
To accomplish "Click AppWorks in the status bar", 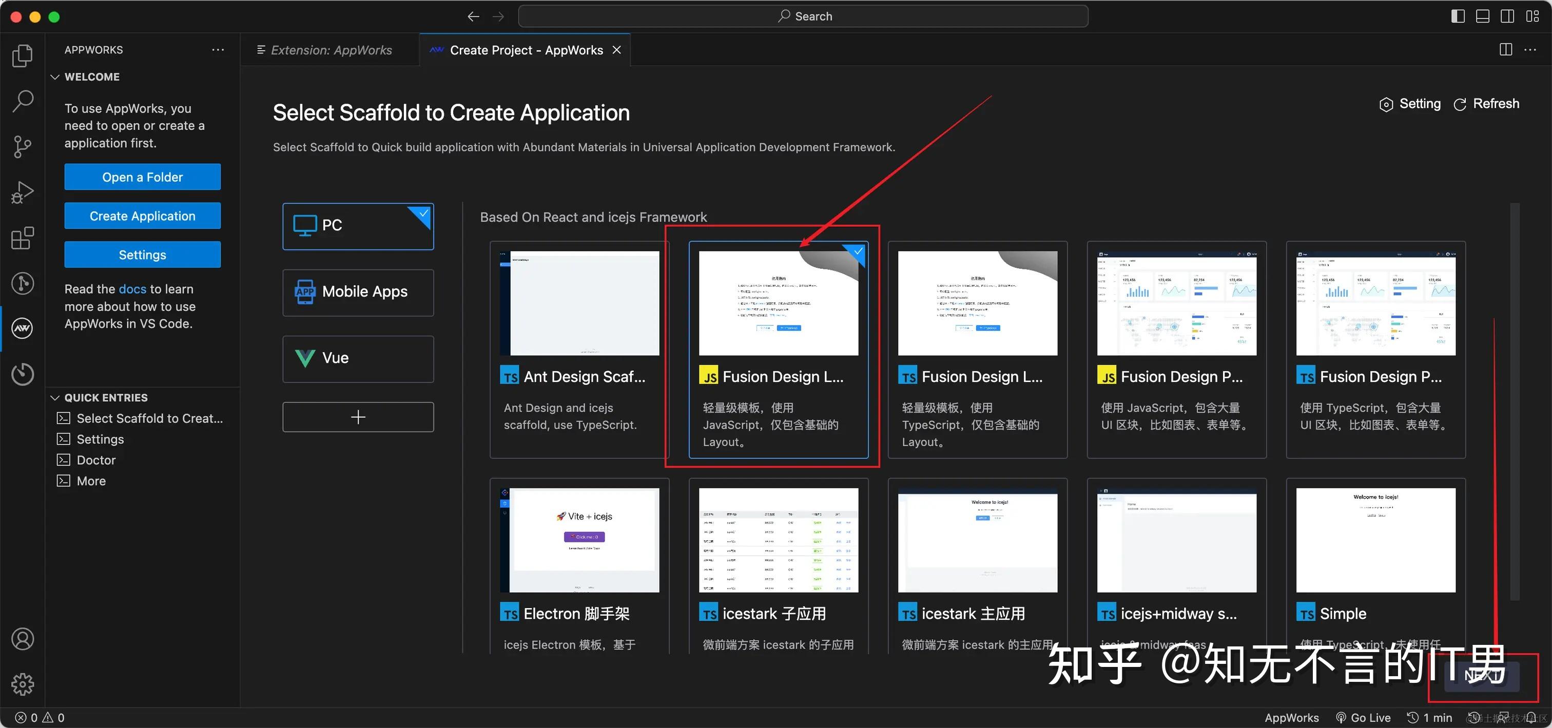I will coord(1292,718).
